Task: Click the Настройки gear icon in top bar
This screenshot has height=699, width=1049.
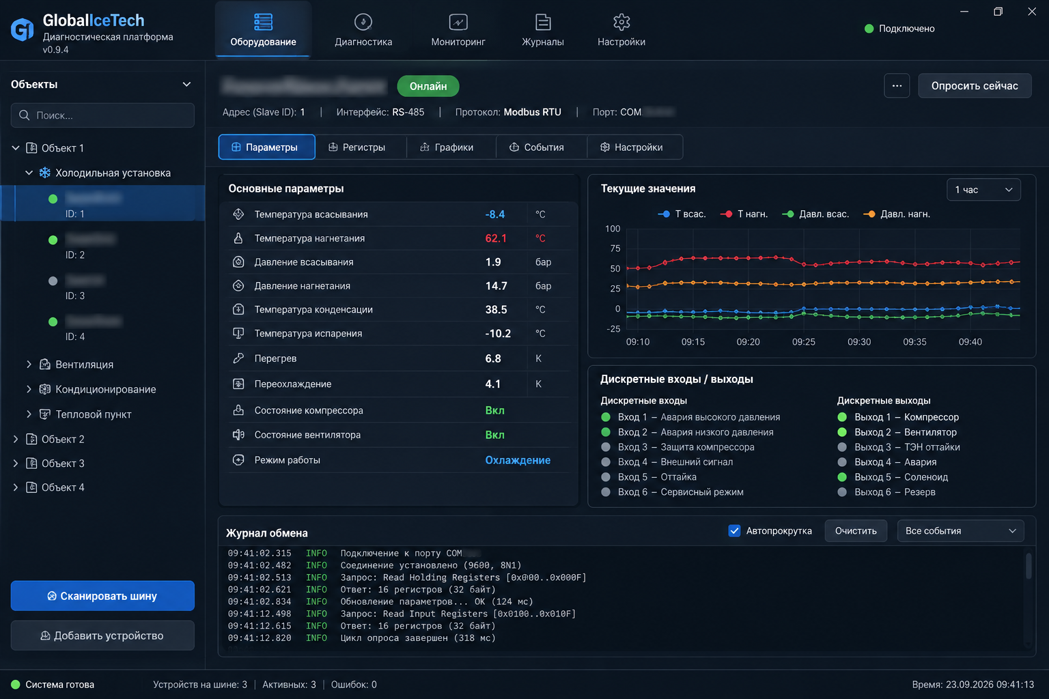Action: (621, 22)
